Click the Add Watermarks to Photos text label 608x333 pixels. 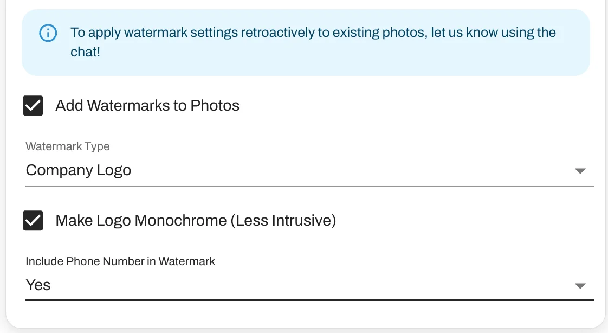pos(147,106)
